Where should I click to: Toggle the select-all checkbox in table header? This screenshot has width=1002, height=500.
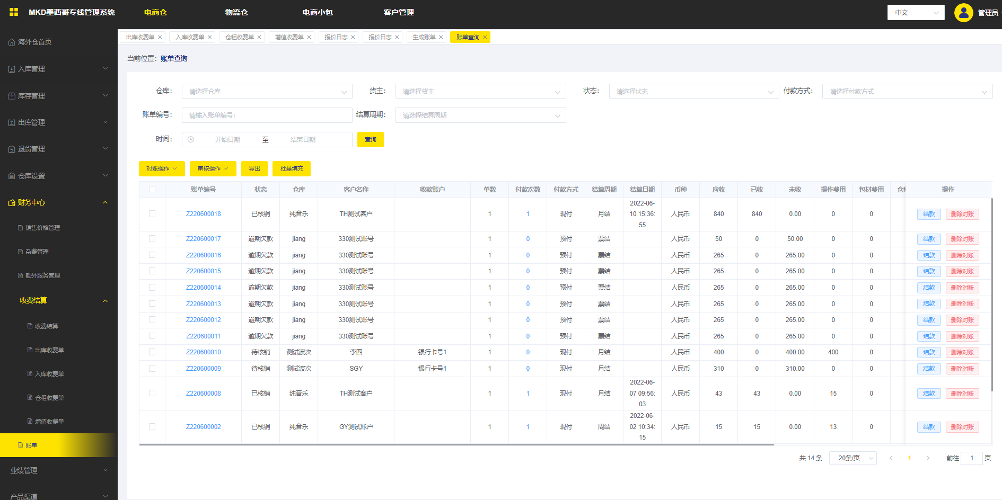tap(152, 189)
